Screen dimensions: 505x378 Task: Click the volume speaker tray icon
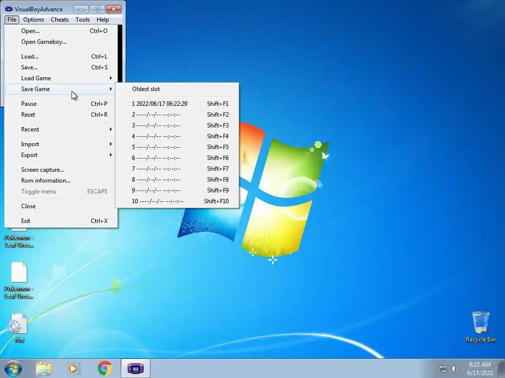pyautogui.click(x=455, y=369)
